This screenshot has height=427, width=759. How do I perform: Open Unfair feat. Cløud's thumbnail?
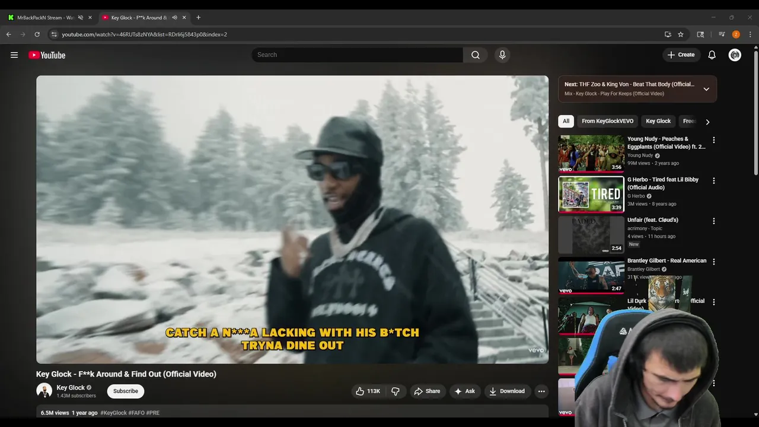591,235
